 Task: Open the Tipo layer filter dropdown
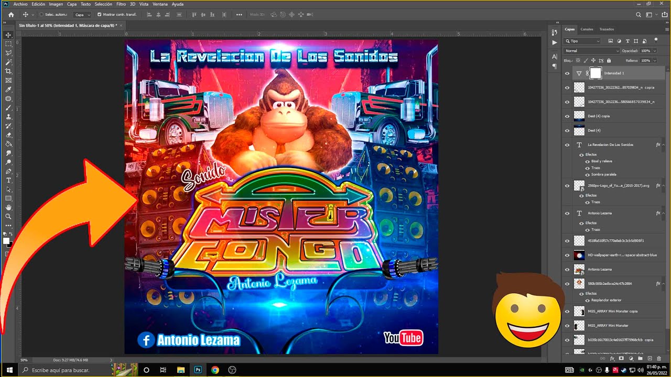pos(582,41)
